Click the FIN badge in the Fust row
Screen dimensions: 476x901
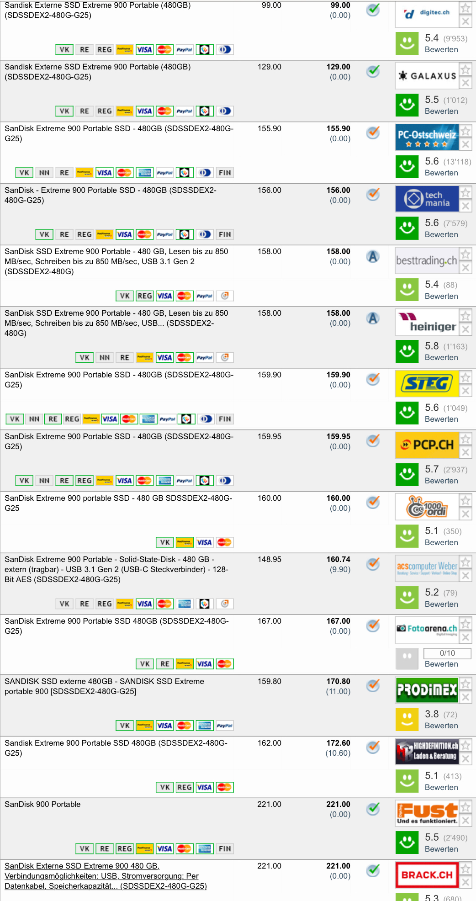tap(225, 848)
